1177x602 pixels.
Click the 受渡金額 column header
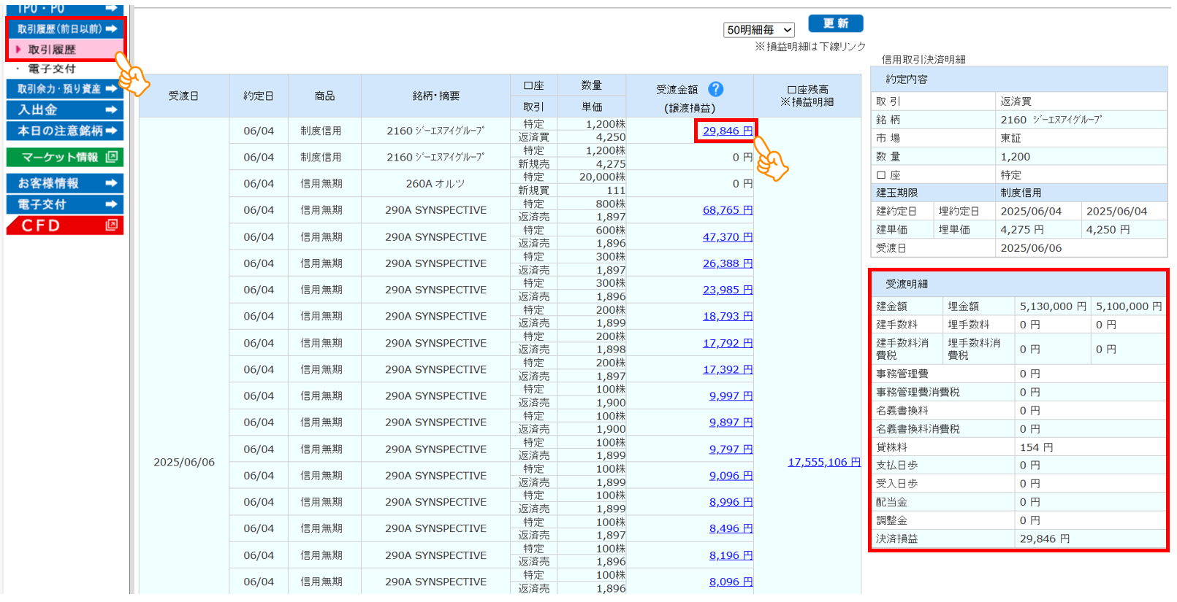coord(690,96)
